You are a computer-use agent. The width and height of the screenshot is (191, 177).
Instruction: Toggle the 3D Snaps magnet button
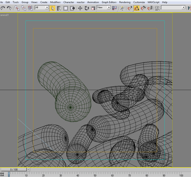point(130,8)
